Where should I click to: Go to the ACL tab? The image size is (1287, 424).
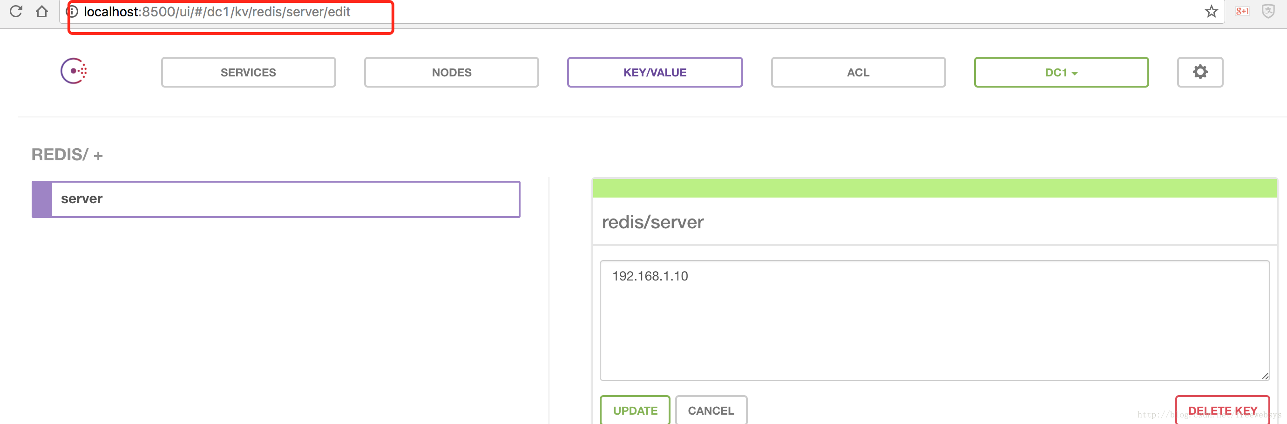(858, 73)
